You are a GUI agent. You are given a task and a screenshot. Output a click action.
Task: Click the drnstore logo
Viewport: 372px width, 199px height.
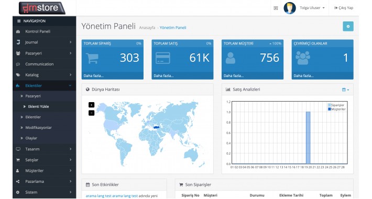42,8
